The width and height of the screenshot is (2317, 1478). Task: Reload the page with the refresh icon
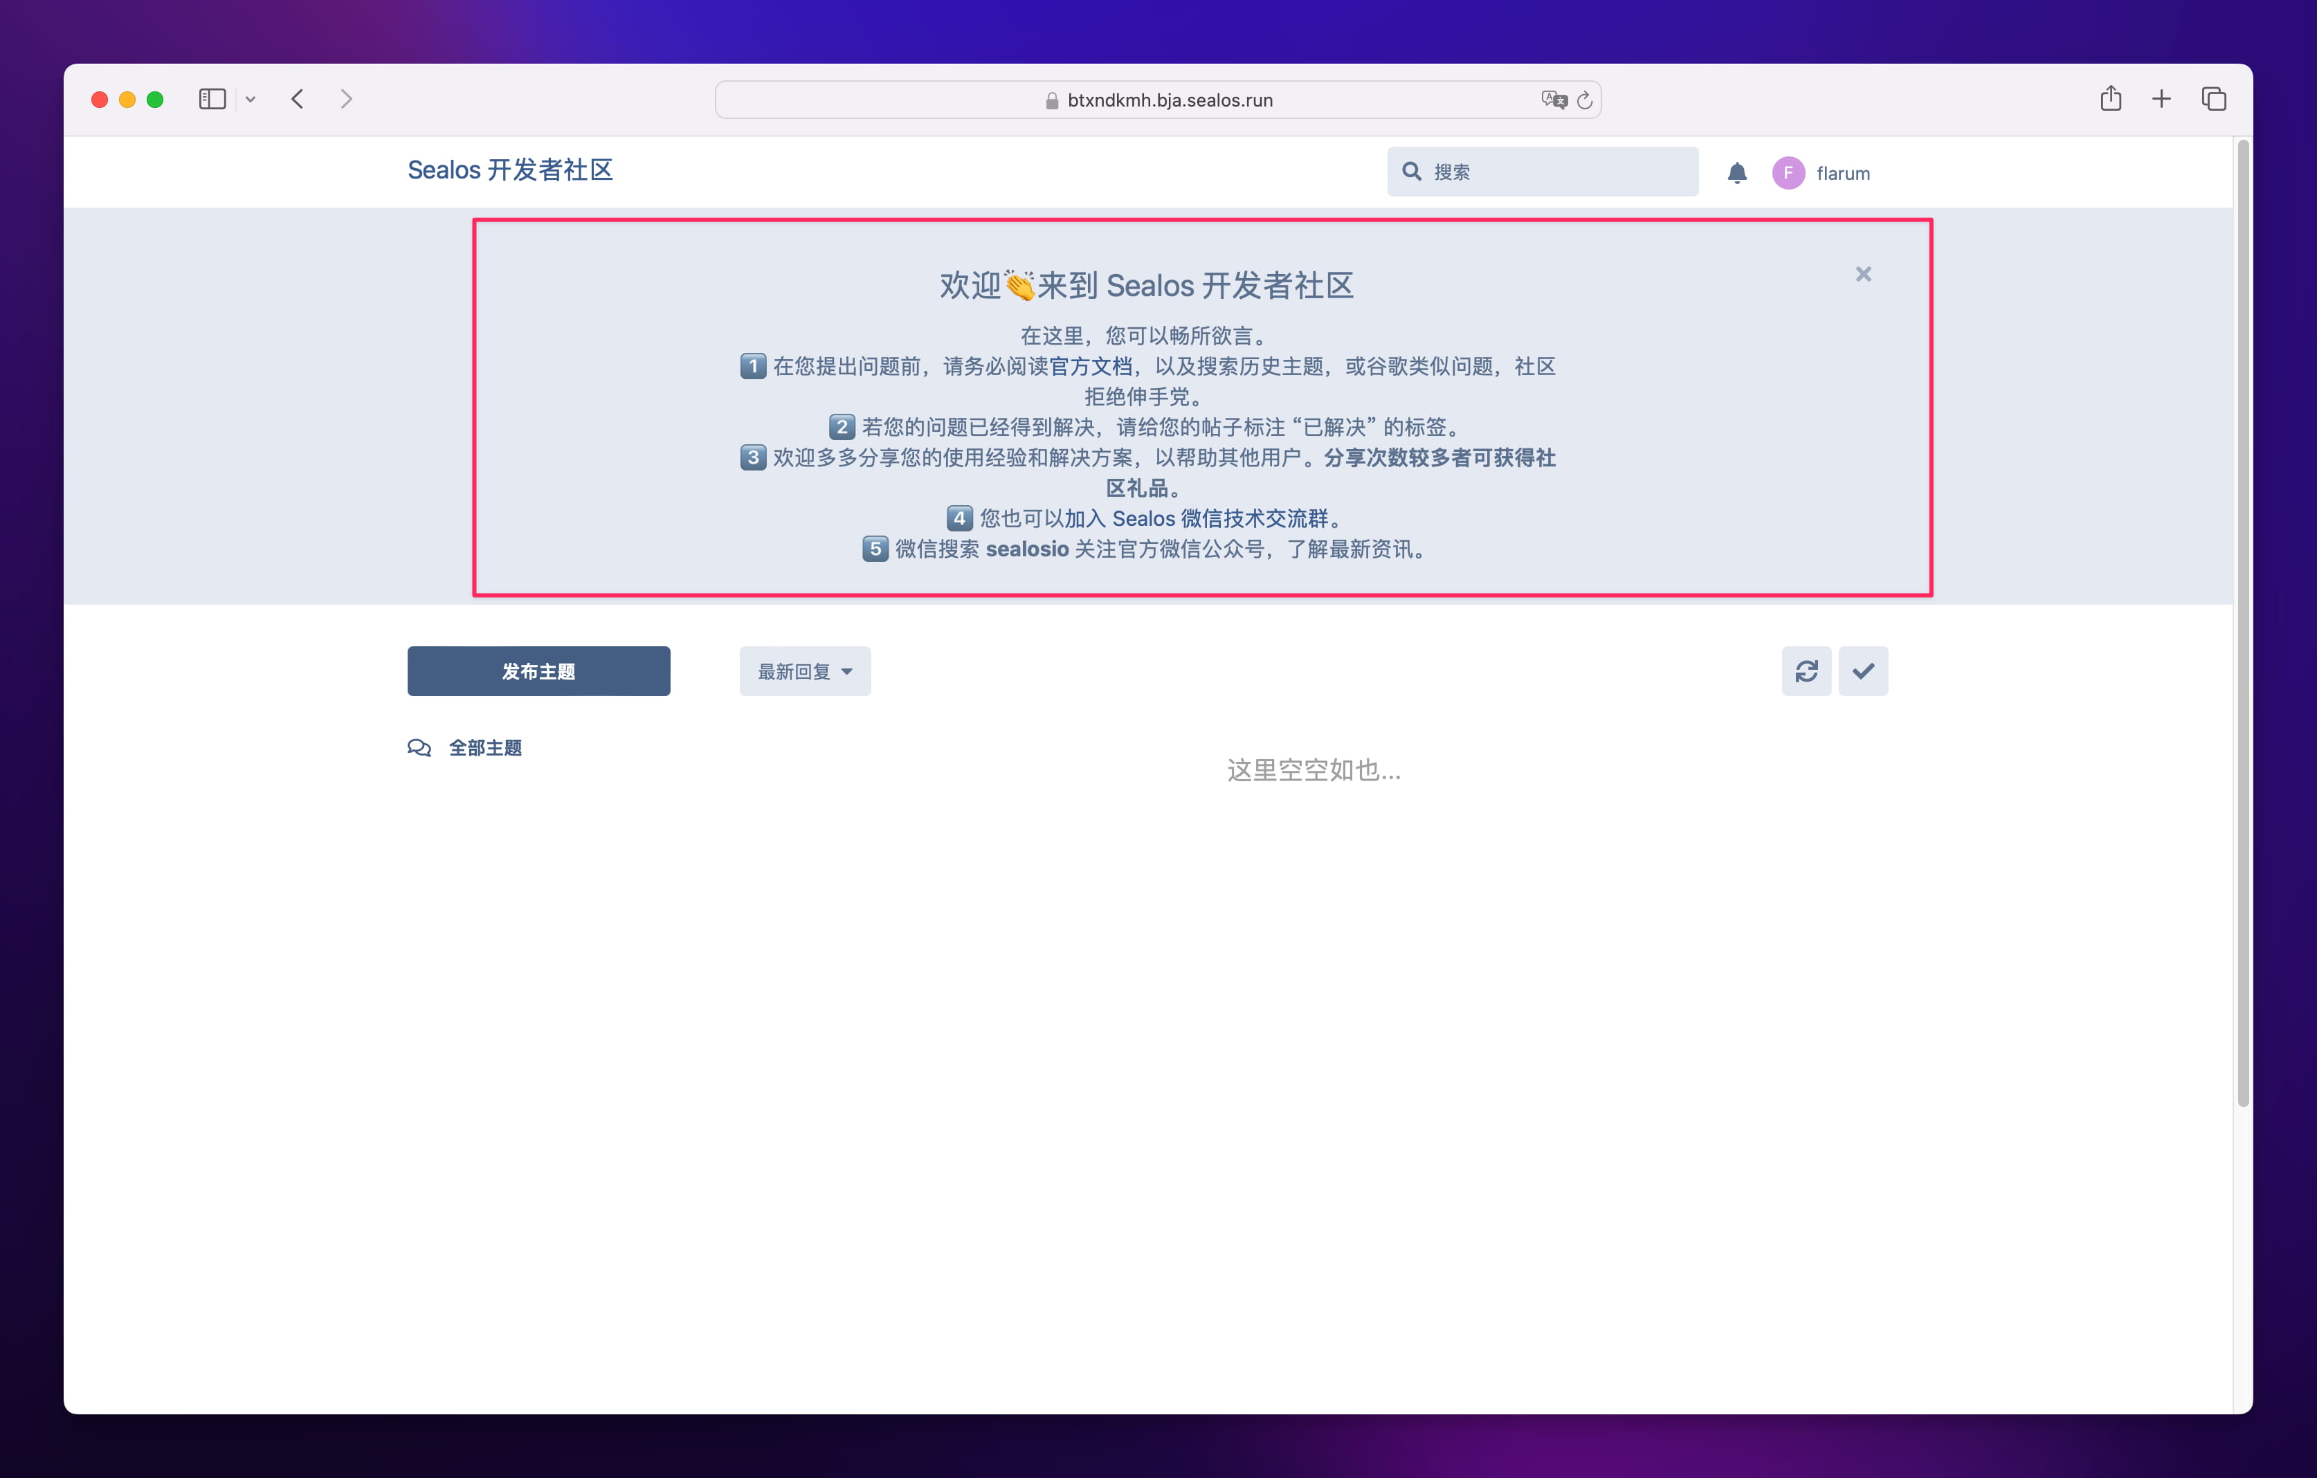[x=1585, y=100]
